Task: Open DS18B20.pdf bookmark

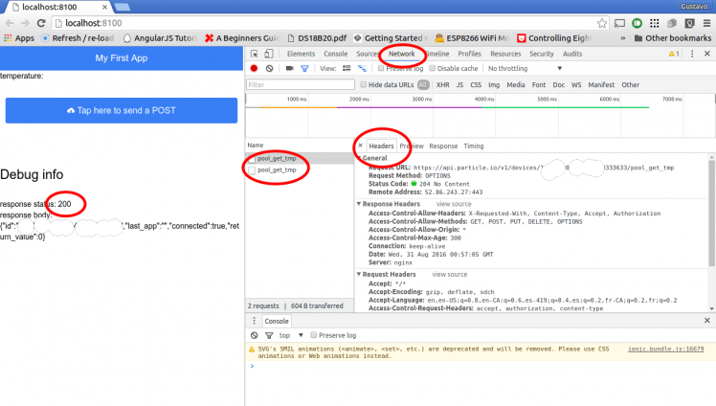Action: click(x=318, y=38)
